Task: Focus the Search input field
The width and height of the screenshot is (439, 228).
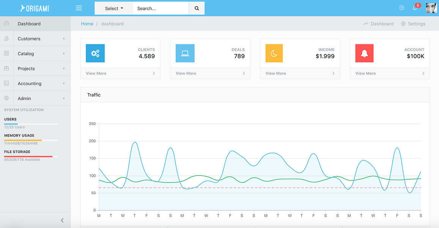Action: tap(161, 8)
